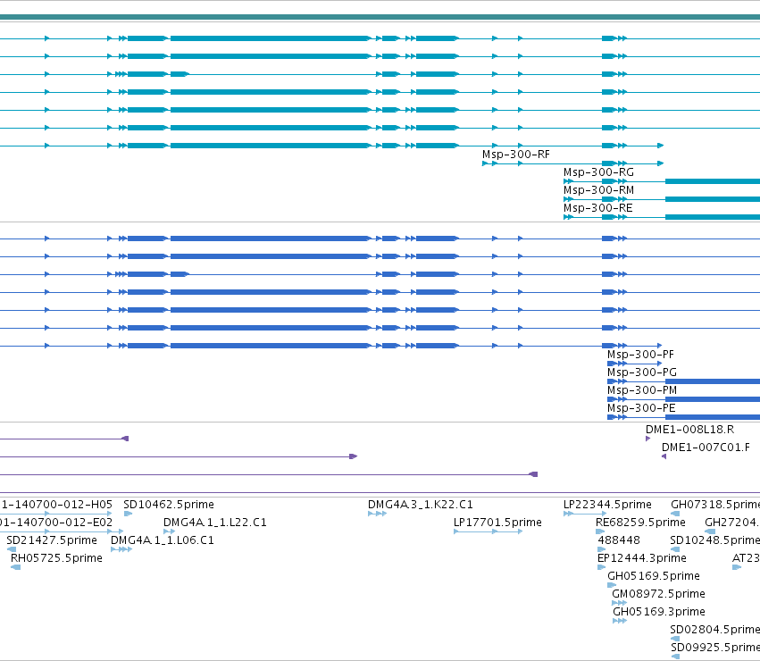The height and width of the screenshot is (661, 760).
Task: Click the GH05169.3prime EST label
Action: (x=659, y=612)
